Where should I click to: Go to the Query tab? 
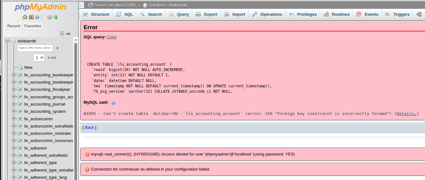tap(179, 14)
